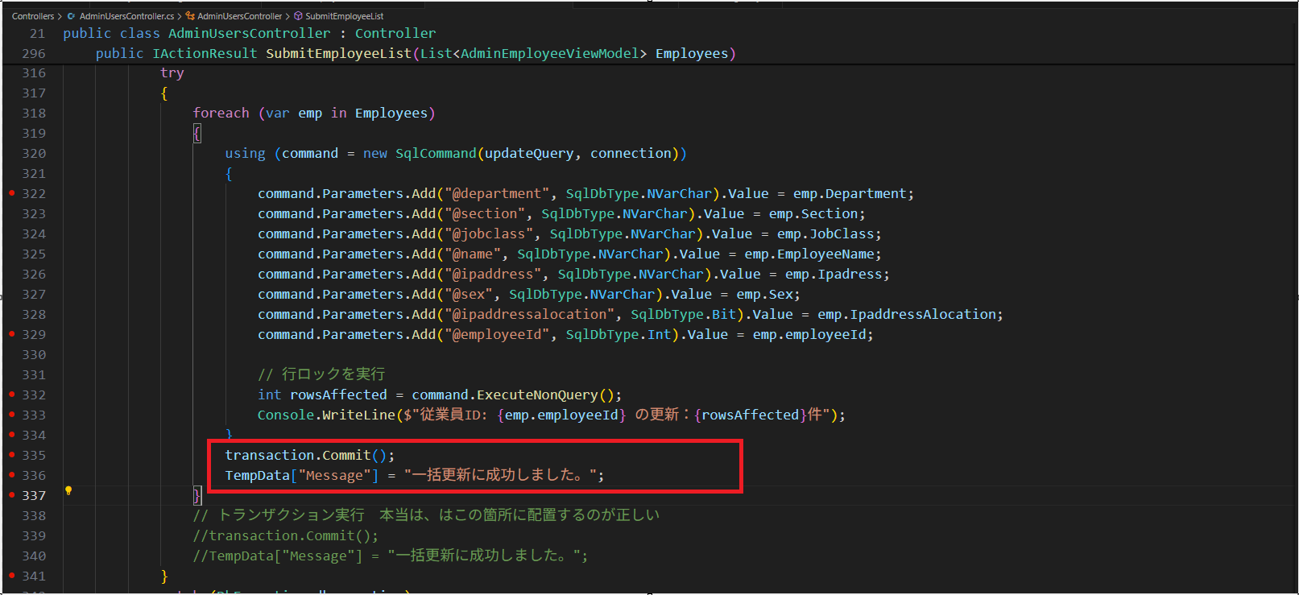The height and width of the screenshot is (595, 1299).
Task: Toggle breakpoint on line 341
Action: tap(11, 576)
